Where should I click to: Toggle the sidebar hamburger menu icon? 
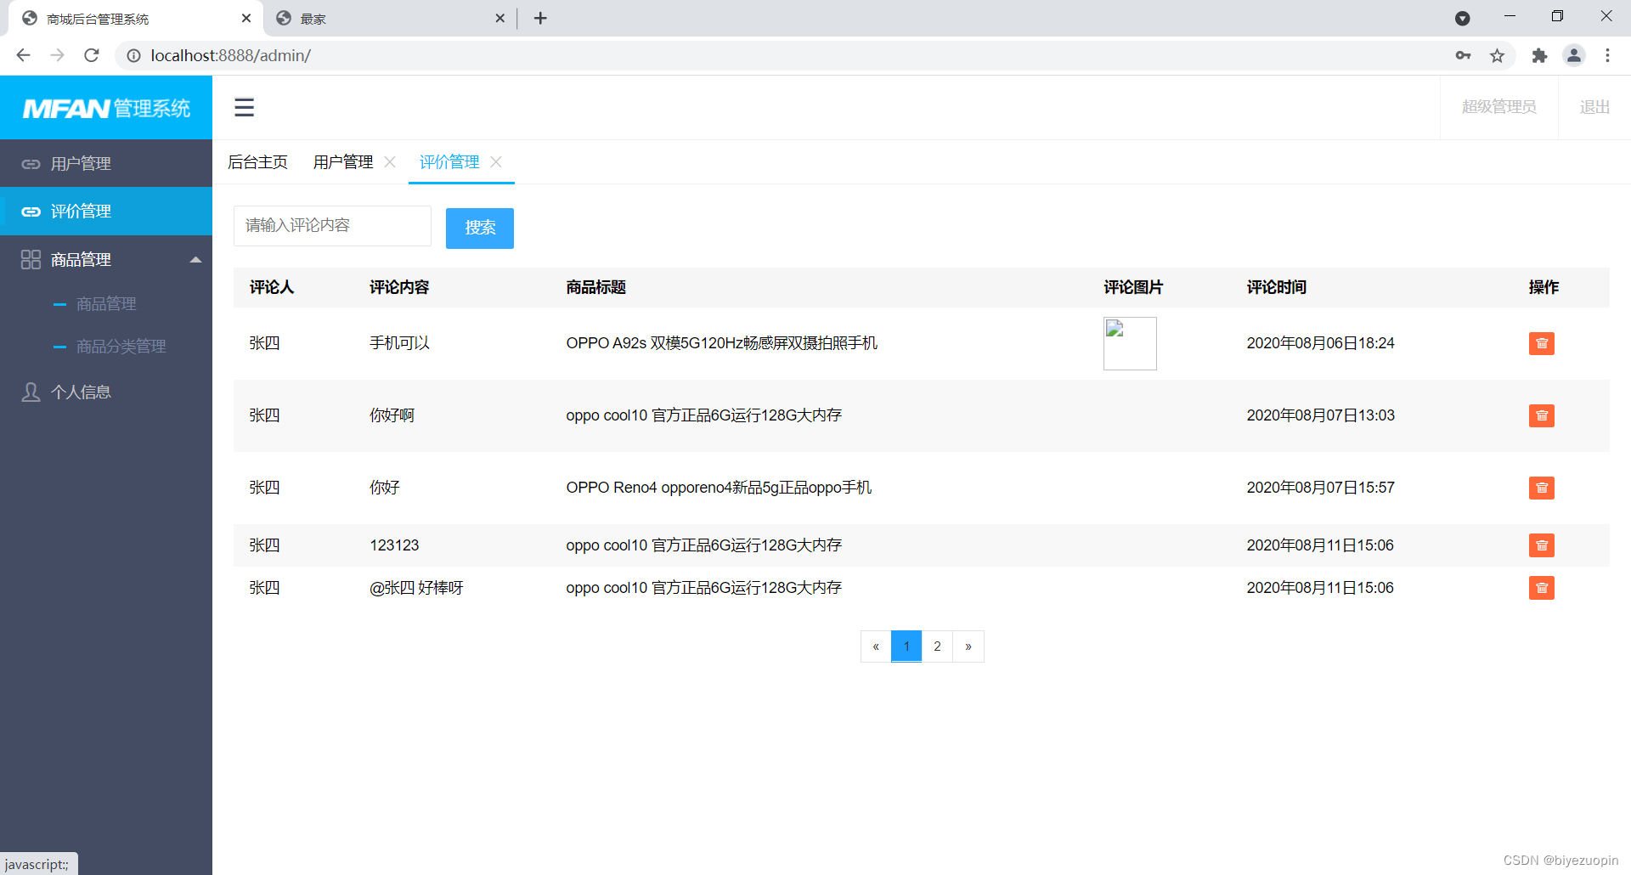click(x=245, y=107)
